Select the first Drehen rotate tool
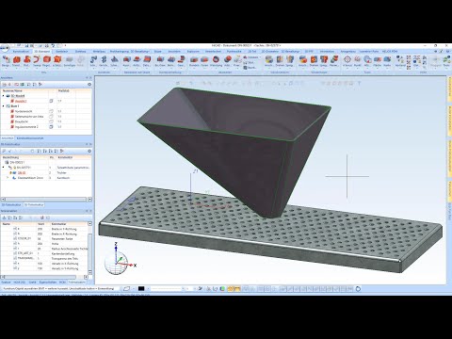 pyautogui.click(x=280, y=61)
